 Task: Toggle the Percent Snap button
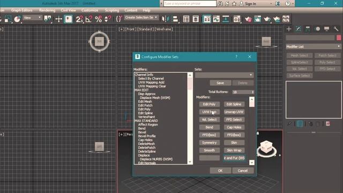(x=99, y=19)
